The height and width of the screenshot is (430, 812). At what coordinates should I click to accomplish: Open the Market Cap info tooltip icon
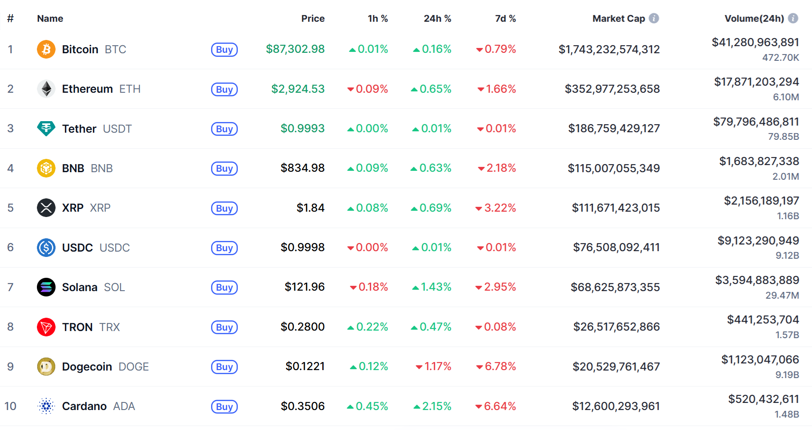(654, 18)
